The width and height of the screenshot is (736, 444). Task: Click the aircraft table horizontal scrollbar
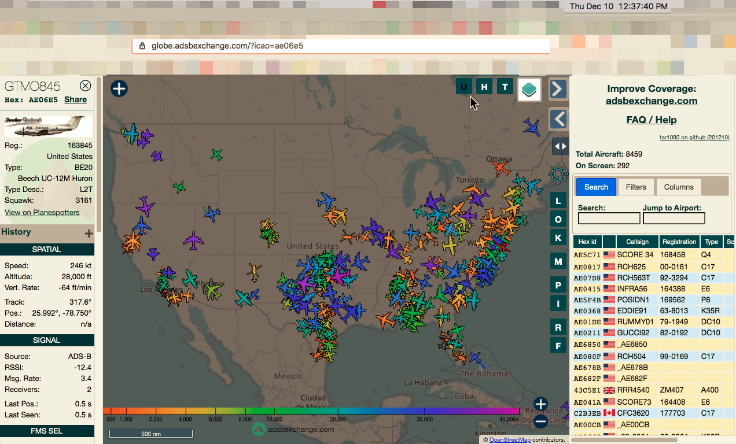625,439
